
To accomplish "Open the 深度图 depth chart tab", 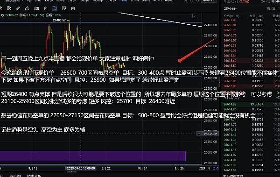I will coord(15,176).
